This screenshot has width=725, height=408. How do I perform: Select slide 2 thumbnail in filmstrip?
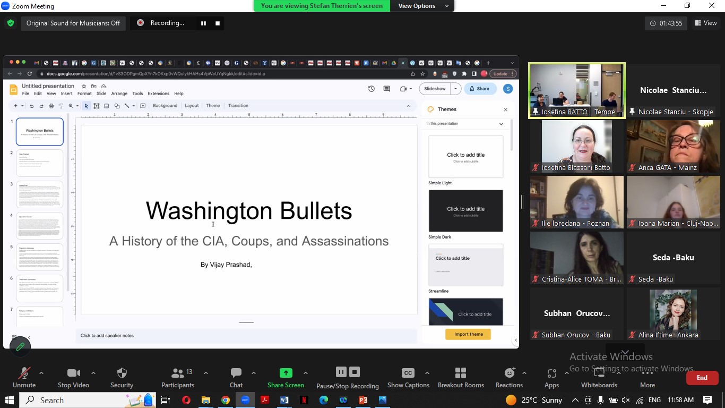[x=40, y=163]
